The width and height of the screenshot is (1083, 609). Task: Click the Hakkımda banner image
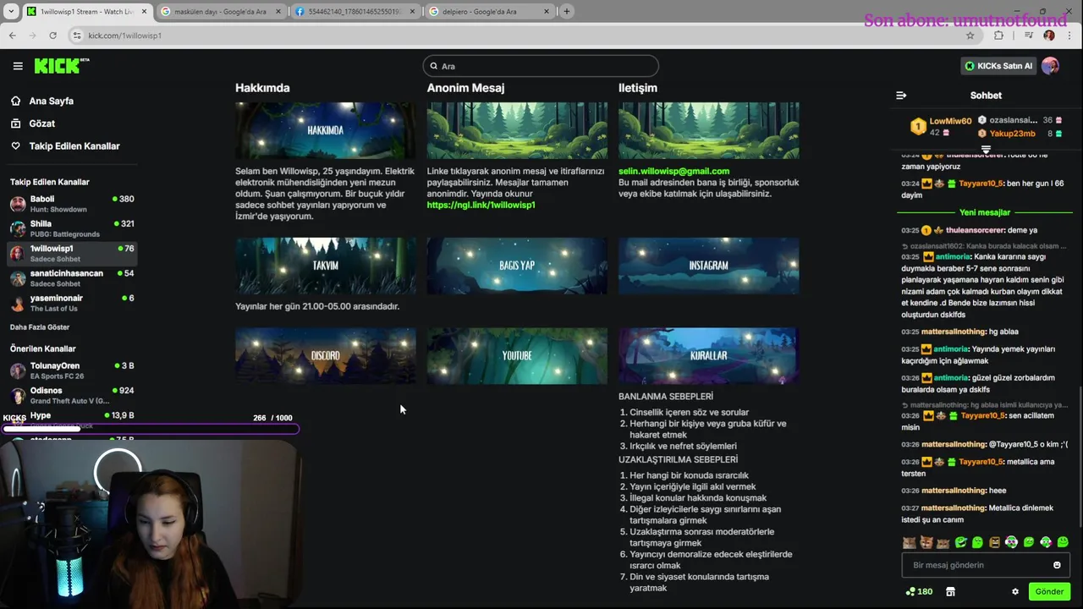(325, 130)
